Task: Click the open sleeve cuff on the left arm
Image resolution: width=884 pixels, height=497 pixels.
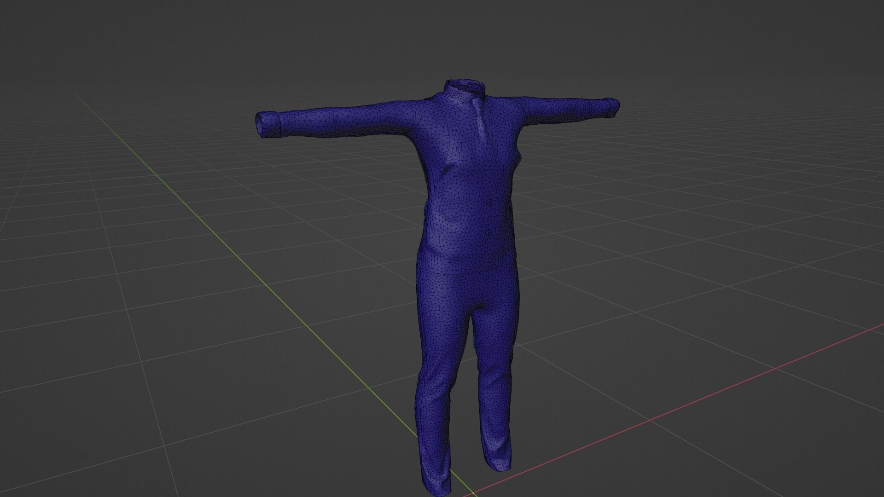Action: 267,125
